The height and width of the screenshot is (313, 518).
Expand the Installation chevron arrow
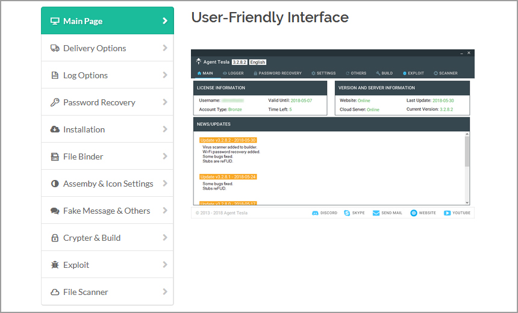pyautogui.click(x=165, y=129)
